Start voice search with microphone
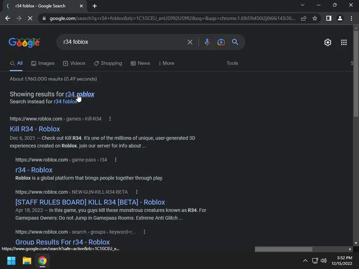The width and height of the screenshot is (359, 269). 207,42
